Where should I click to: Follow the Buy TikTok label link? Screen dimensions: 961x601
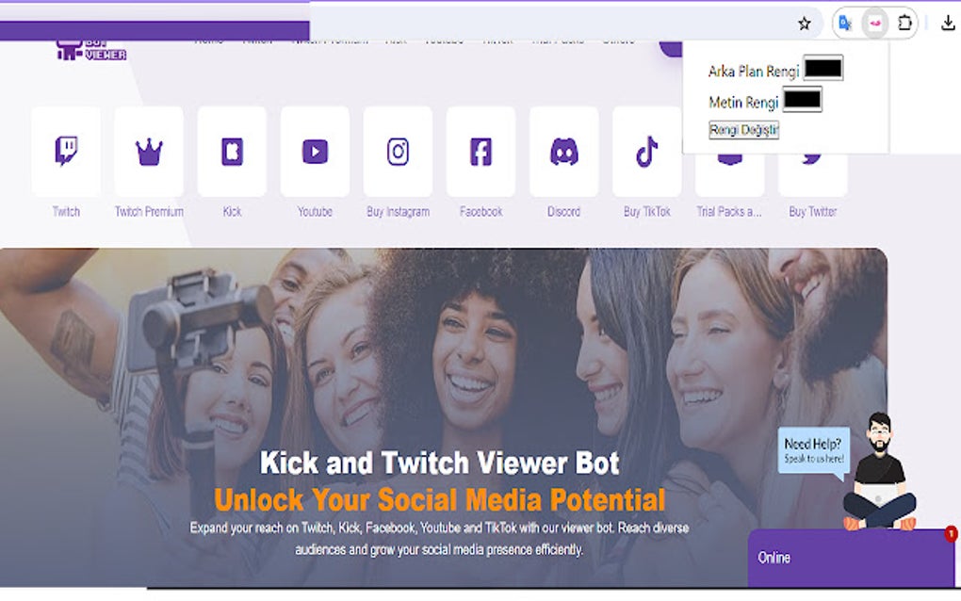point(647,211)
